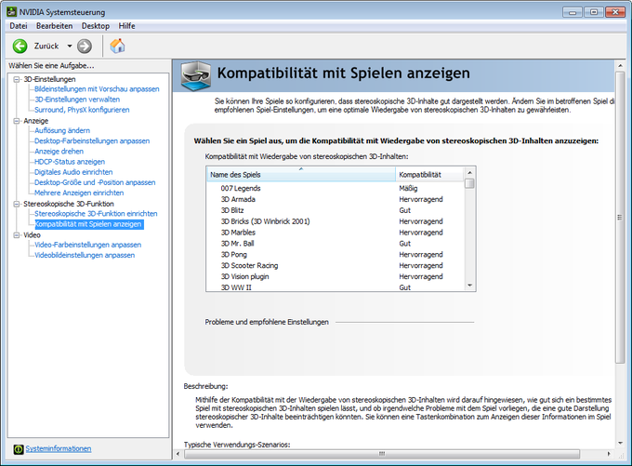Click game list scroll up arrow
Viewport: 632px width, 466px height.
pyautogui.click(x=469, y=172)
